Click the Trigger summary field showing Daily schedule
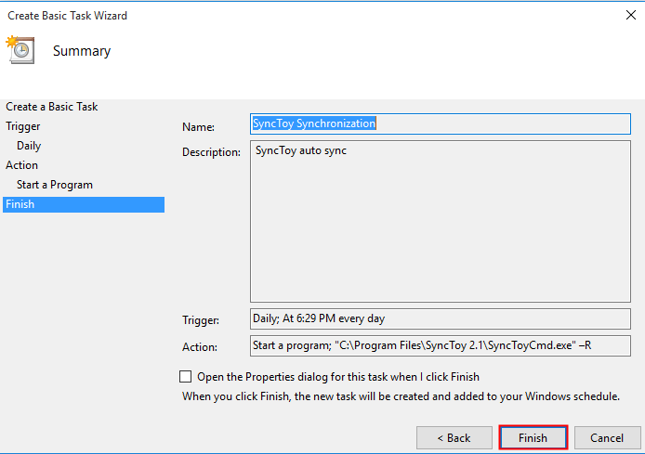Image resolution: width=645 pixels, height=454 pixels. (440, 318)
